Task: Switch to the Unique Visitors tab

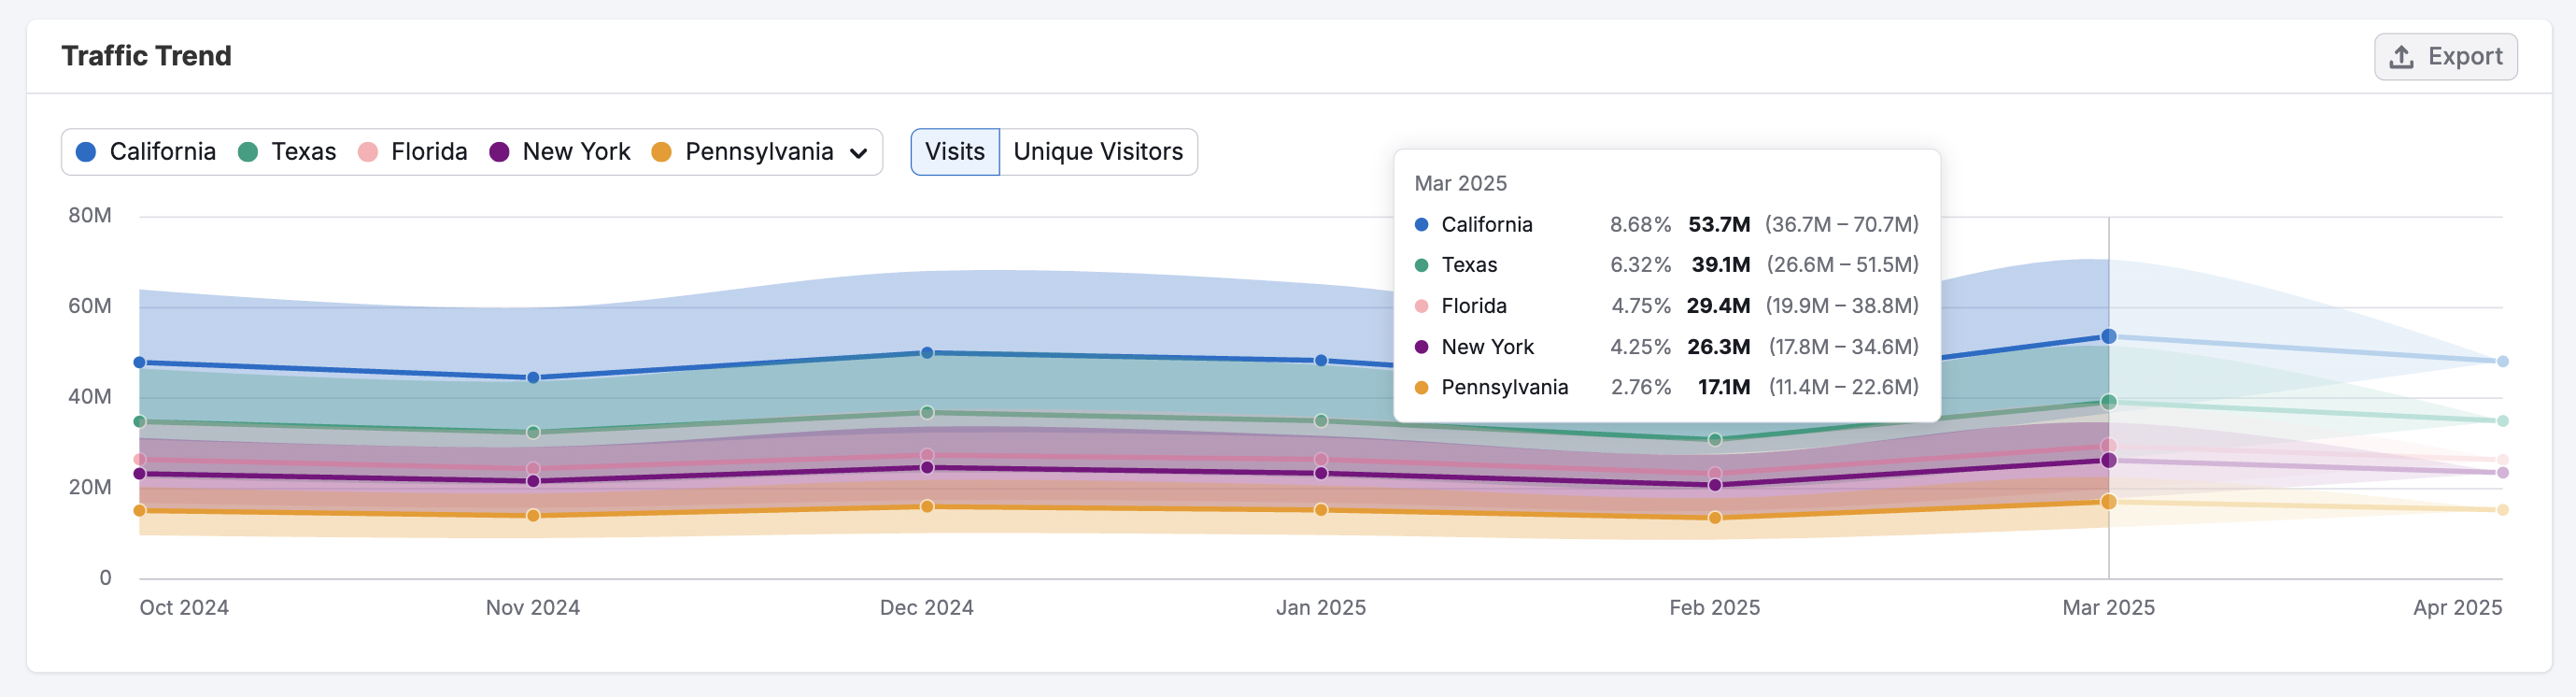Action: tap(1098, 152)
